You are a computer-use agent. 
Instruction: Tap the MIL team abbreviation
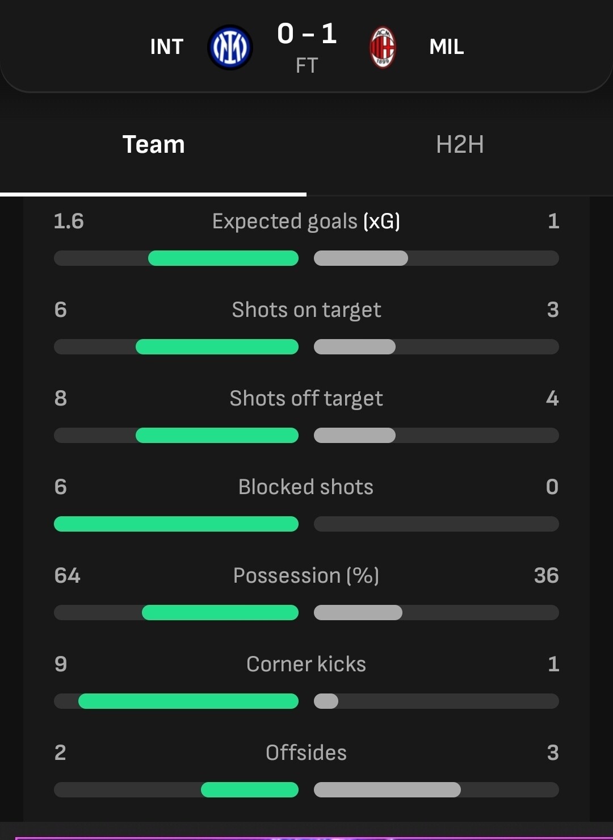coord(447,47)
